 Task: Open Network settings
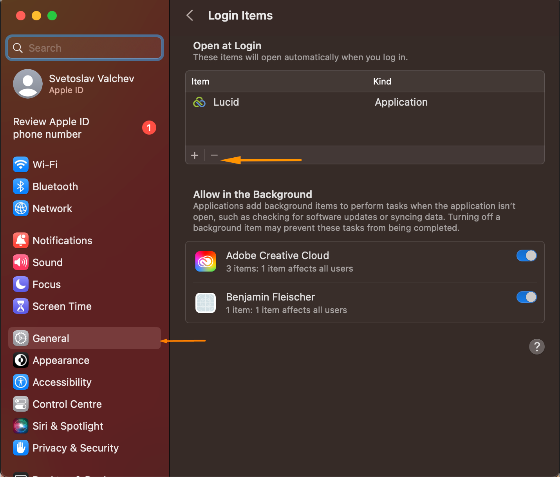click(52, 208)
